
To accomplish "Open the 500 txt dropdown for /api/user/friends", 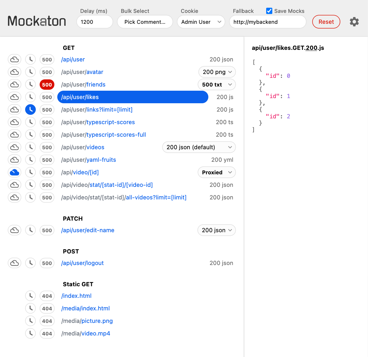I will [x=217, y=84].
